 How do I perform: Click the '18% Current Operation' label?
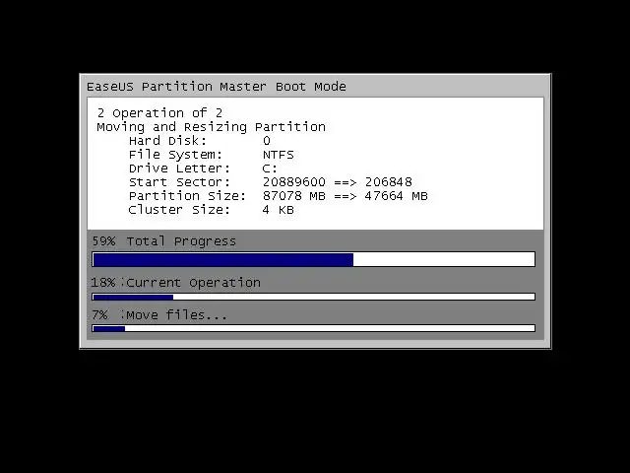[x=175, y=283]
